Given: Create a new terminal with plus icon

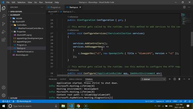Looking at the screenshot, I should [169, 79].
